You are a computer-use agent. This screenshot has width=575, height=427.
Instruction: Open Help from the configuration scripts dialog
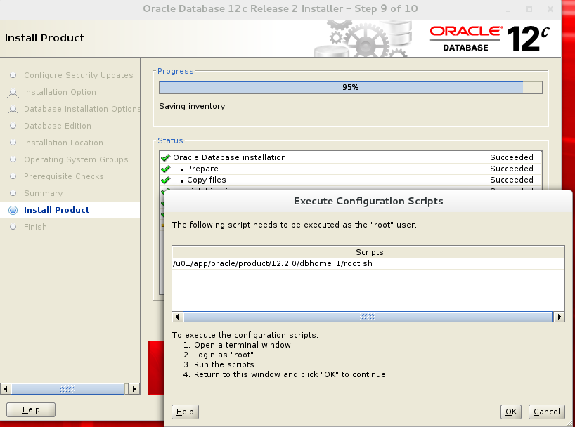[185, 412]
